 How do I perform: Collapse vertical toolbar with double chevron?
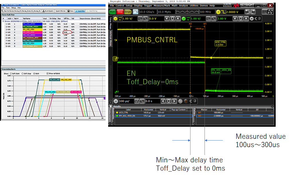click(x=256, y=19)
